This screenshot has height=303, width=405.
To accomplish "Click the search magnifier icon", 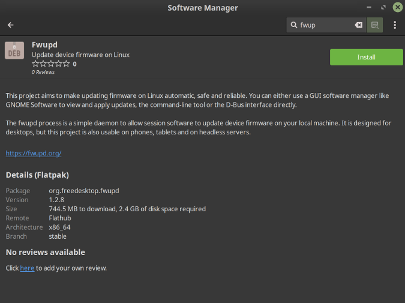I will point(293,25).
